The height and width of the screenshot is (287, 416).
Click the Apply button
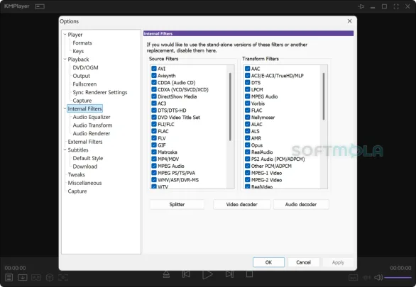pyautogui.click(x=338, y=262)
